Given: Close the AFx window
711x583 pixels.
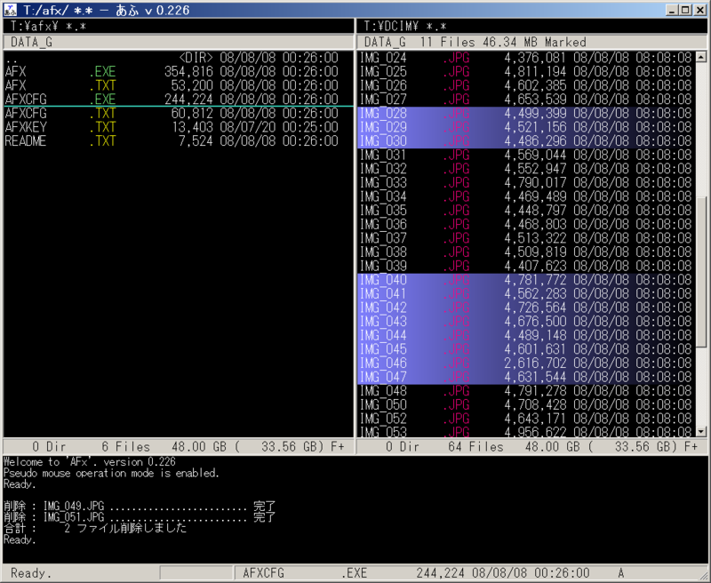Looking at the screenshot, I should click(x=699, y=10).
